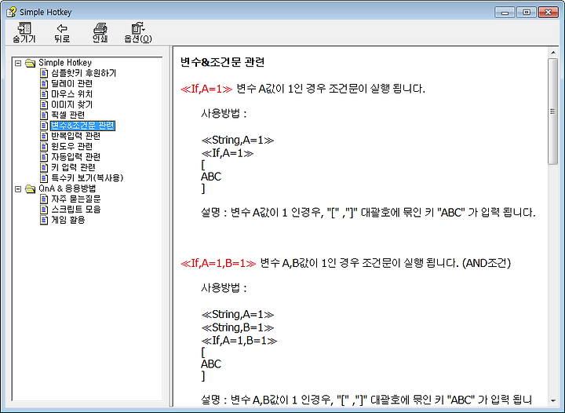
Task: Click the page icon beside 반복입력 관련
Action: point(44,136)
